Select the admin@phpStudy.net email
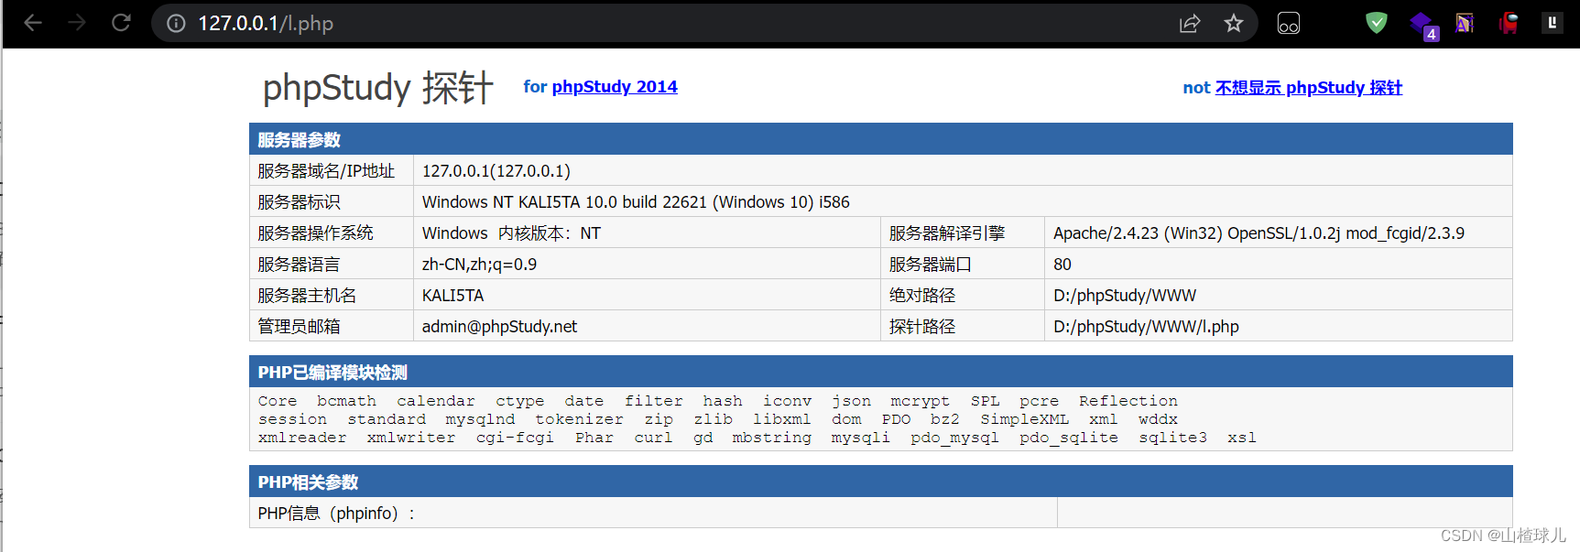This screenshot has height=552, width=1580. 499,327
